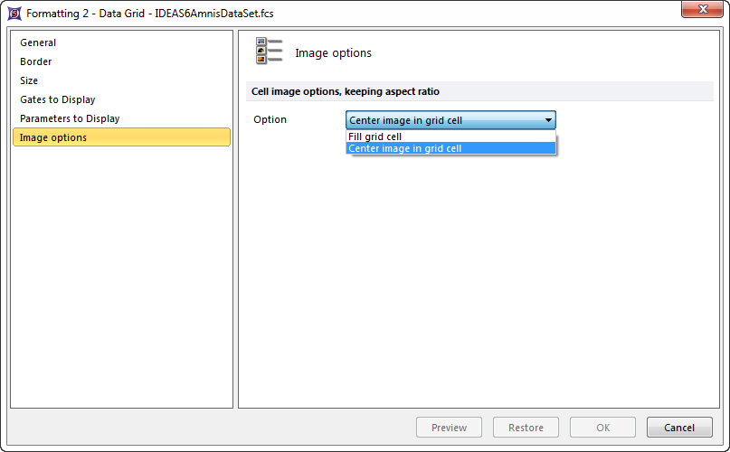This screenshot has height=452, width=730.
Task: Confirm with the OK button
Action: point(602,428)
